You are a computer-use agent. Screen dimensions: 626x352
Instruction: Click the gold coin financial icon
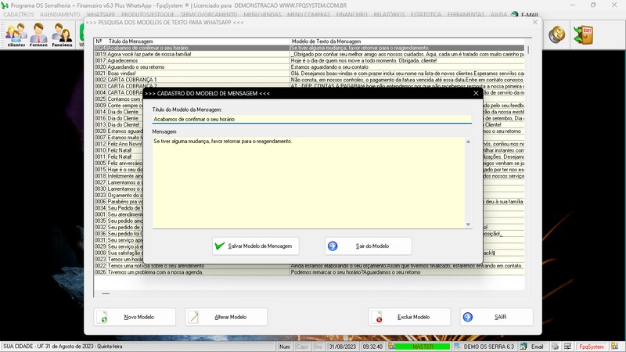(556, 34)
